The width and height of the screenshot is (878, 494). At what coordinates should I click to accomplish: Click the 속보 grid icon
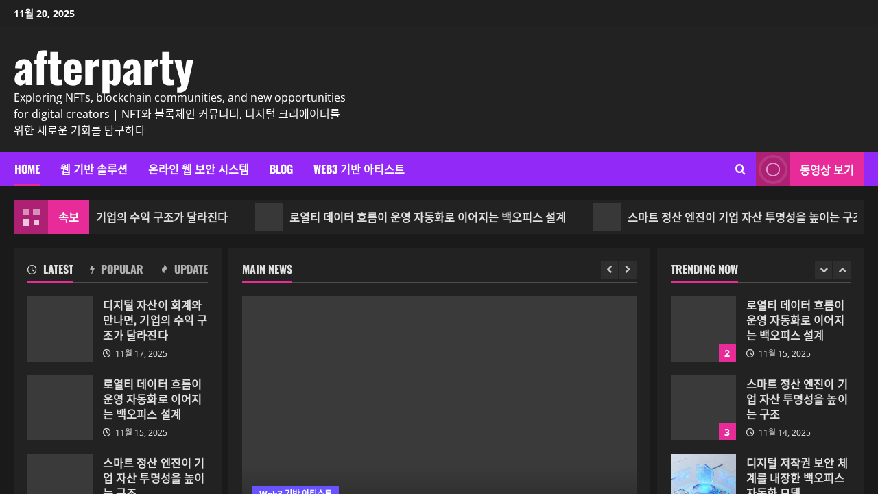pos(31,217)
